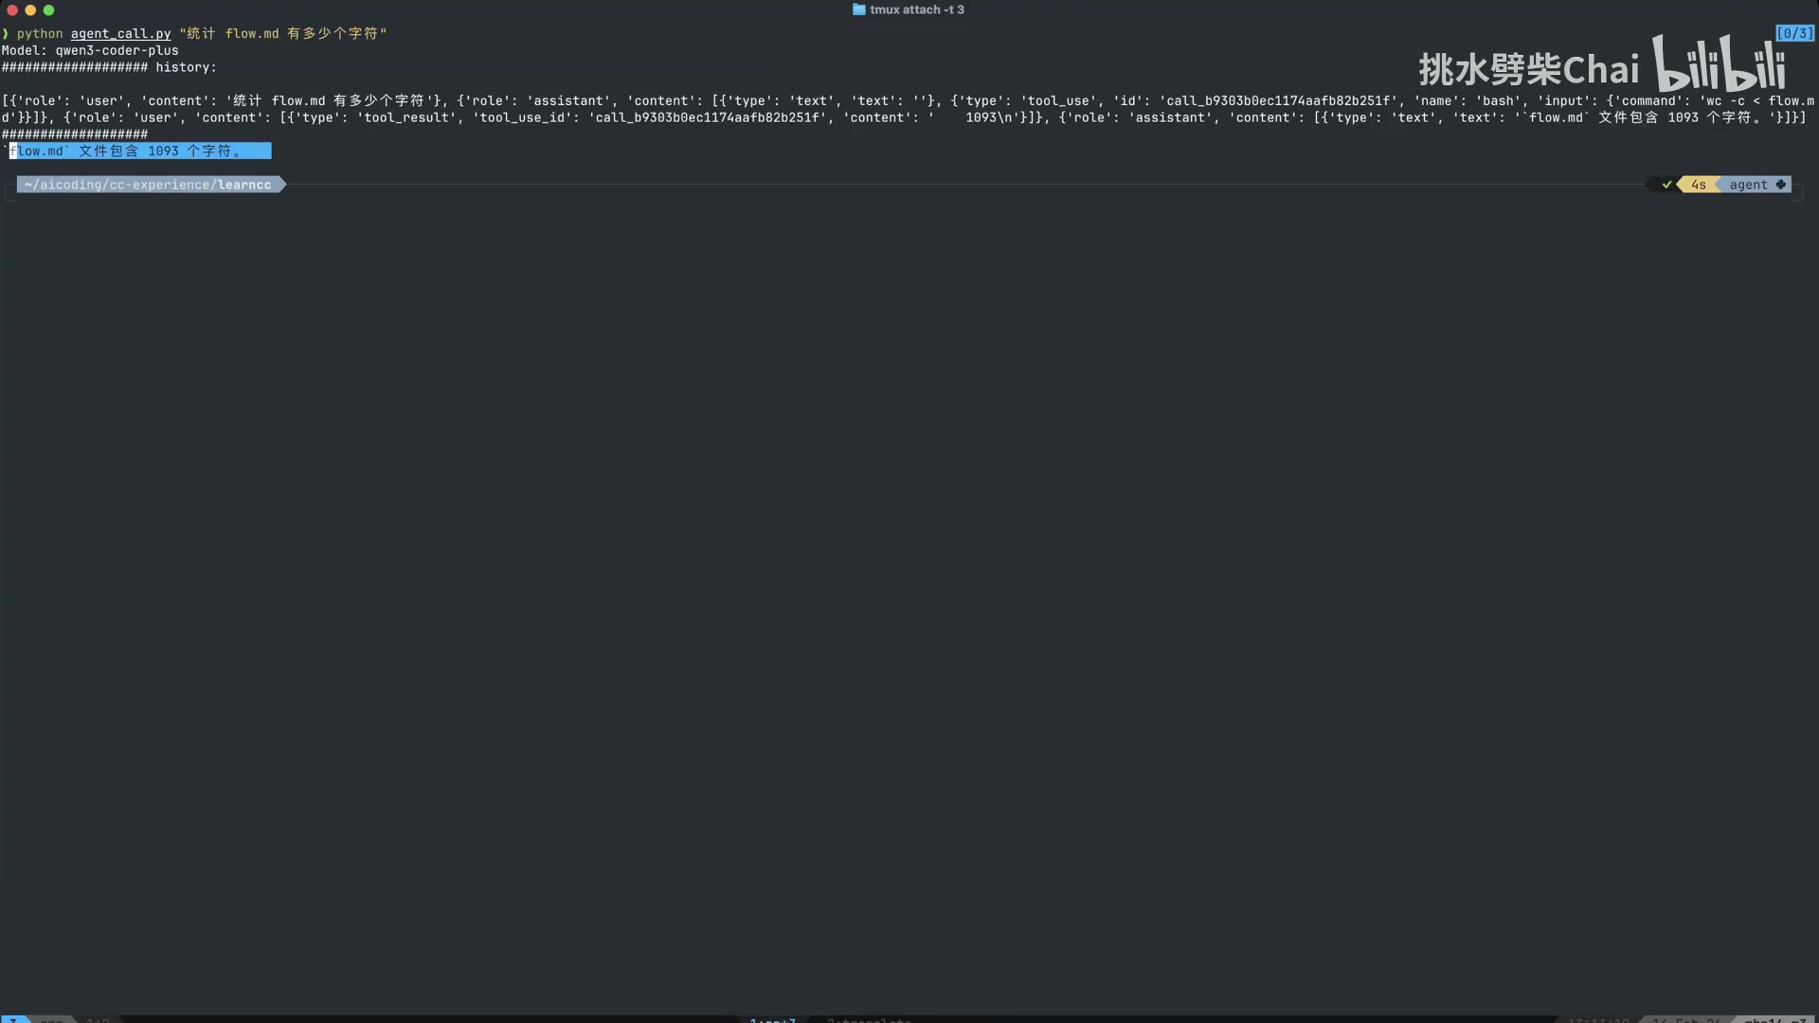Image resolution: width=1819 pixels, height=1023 pixels.
Task: Click the 挑水劈柴Chai watermark text
Action: point(1528,69)
